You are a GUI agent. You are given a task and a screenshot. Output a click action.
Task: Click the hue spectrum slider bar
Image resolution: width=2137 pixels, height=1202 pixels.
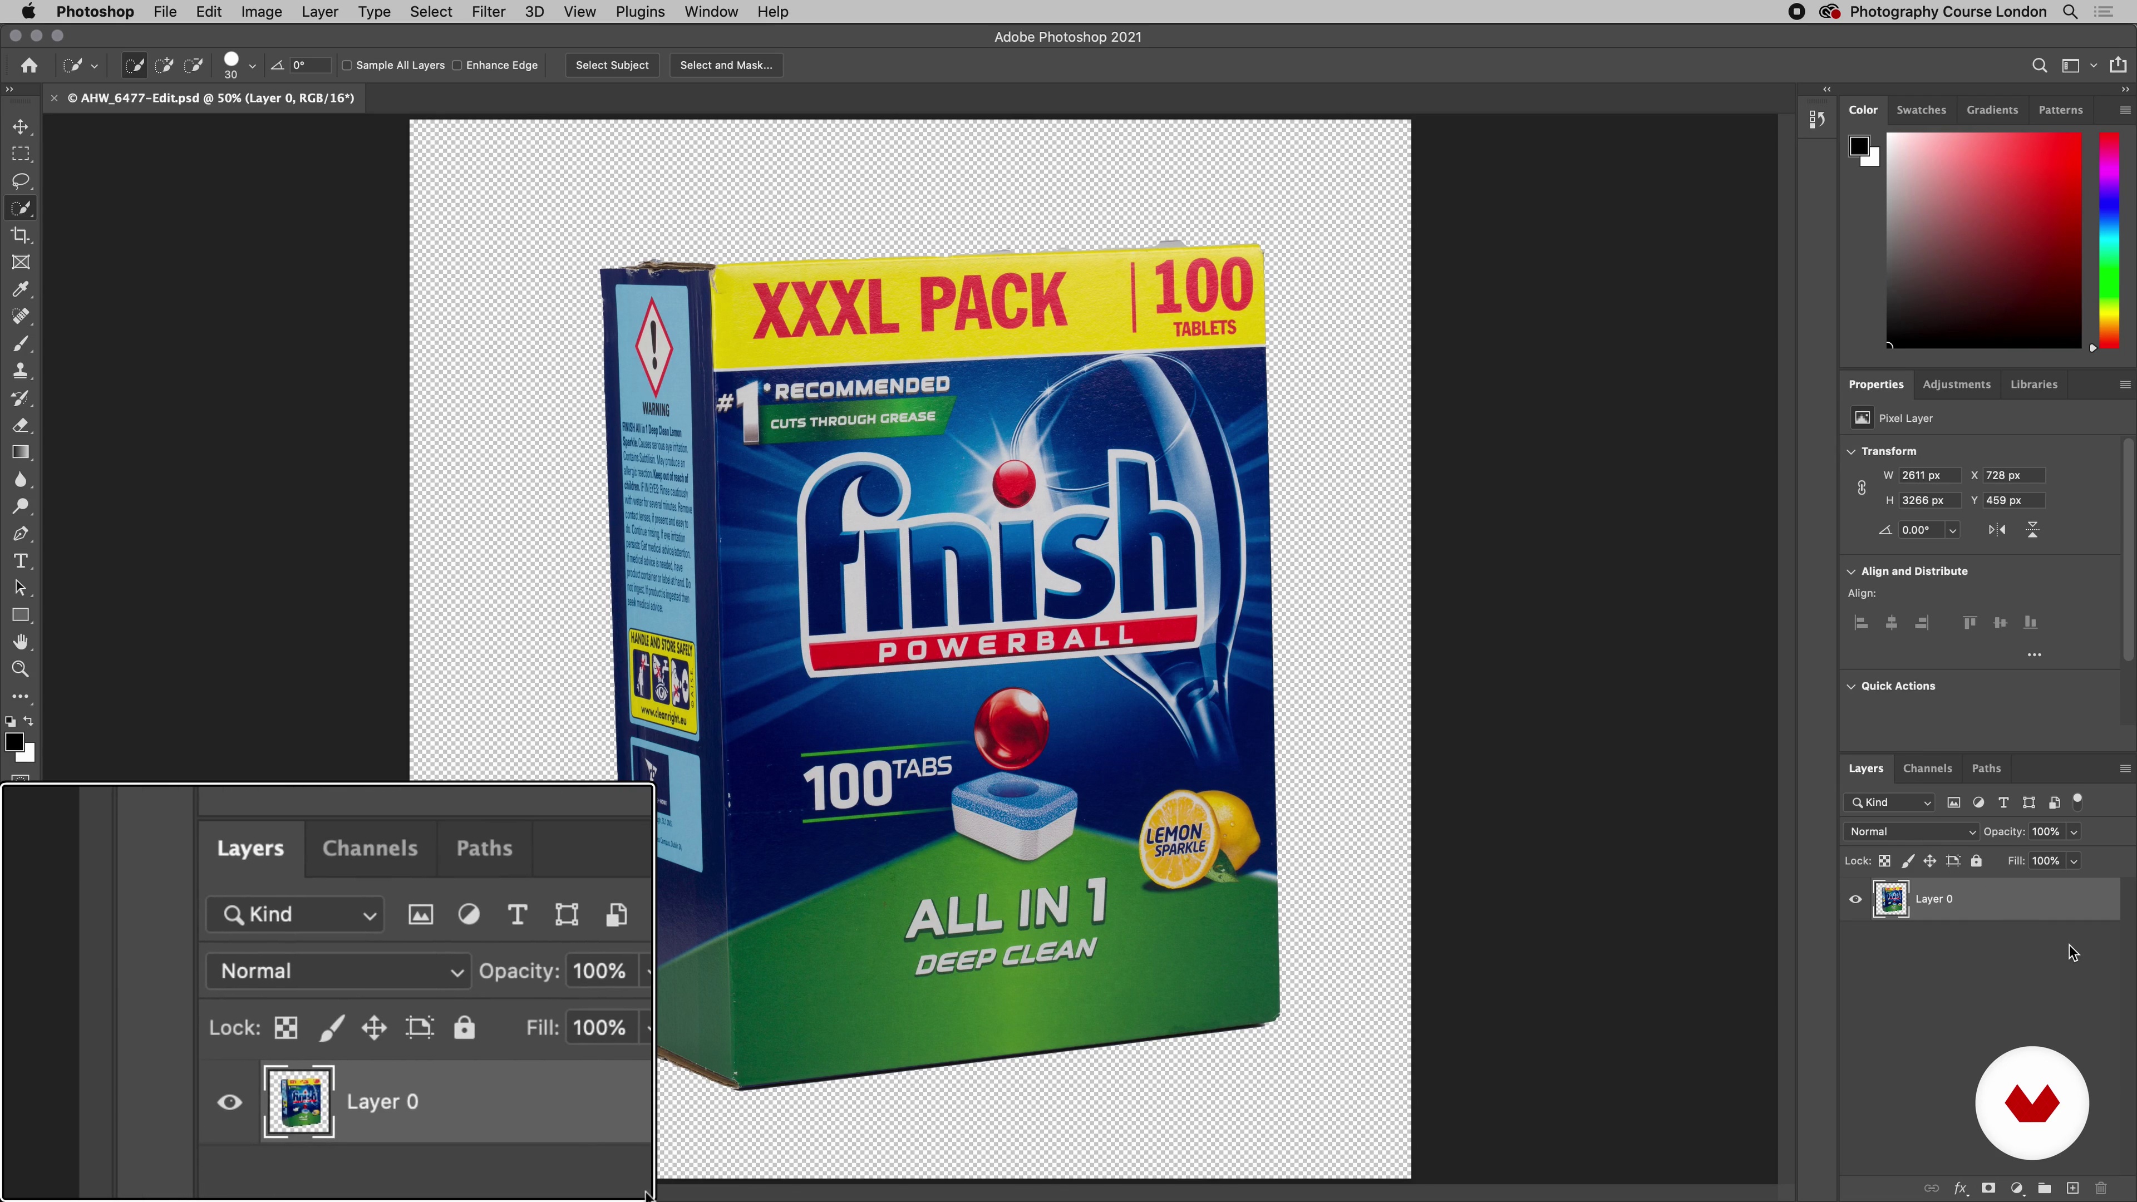click(x=2109, y=240)
